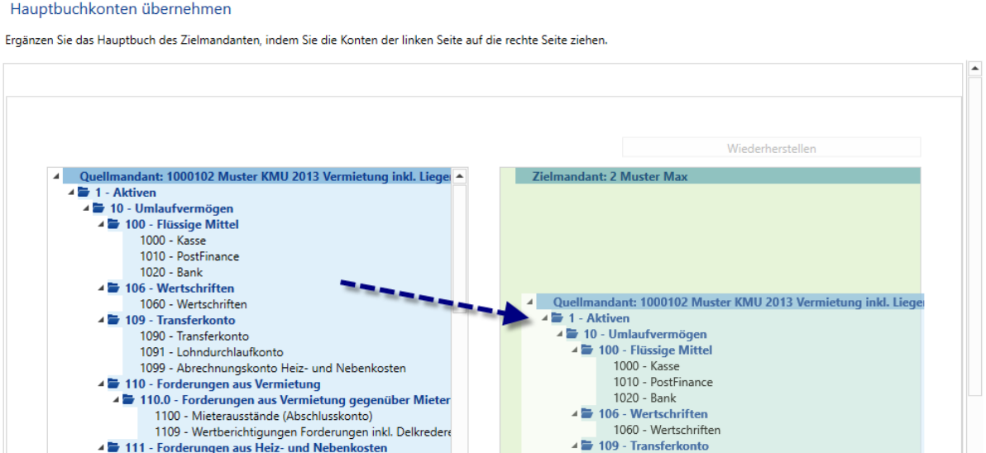986x453 pixels.
Task: Select account 1000 - Kasse in right tree
Action: (x=646, y=365)
